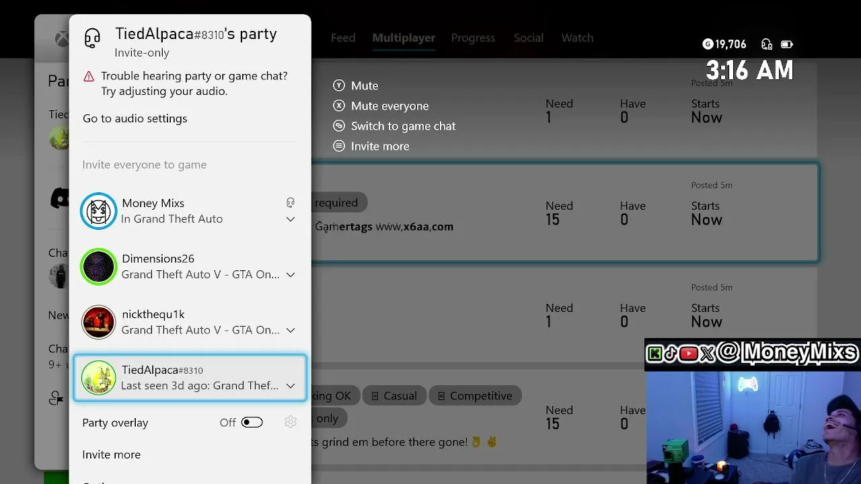This screenshot has height=484, width=861.
Task: Toggle the Party overlay switch
Action: click(x=252, y=422)
